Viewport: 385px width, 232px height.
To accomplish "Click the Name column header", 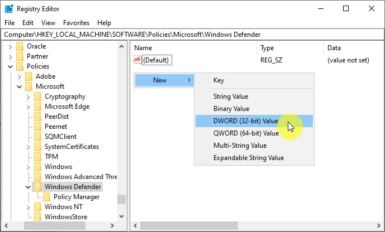I will [x=193, y=48].
